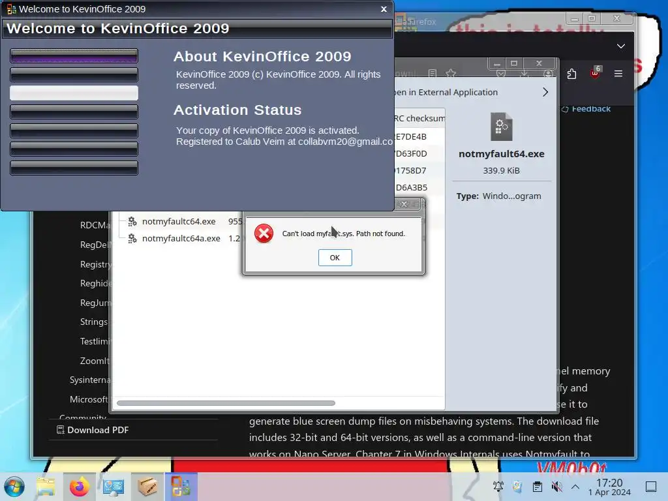Click the notmyfault64.exe file preview icon

tap(502, 127)
